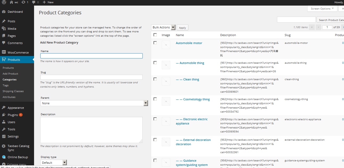Open the Plugins menu icon
This screenshot has width=344, height=168.
tap(4, 115)
